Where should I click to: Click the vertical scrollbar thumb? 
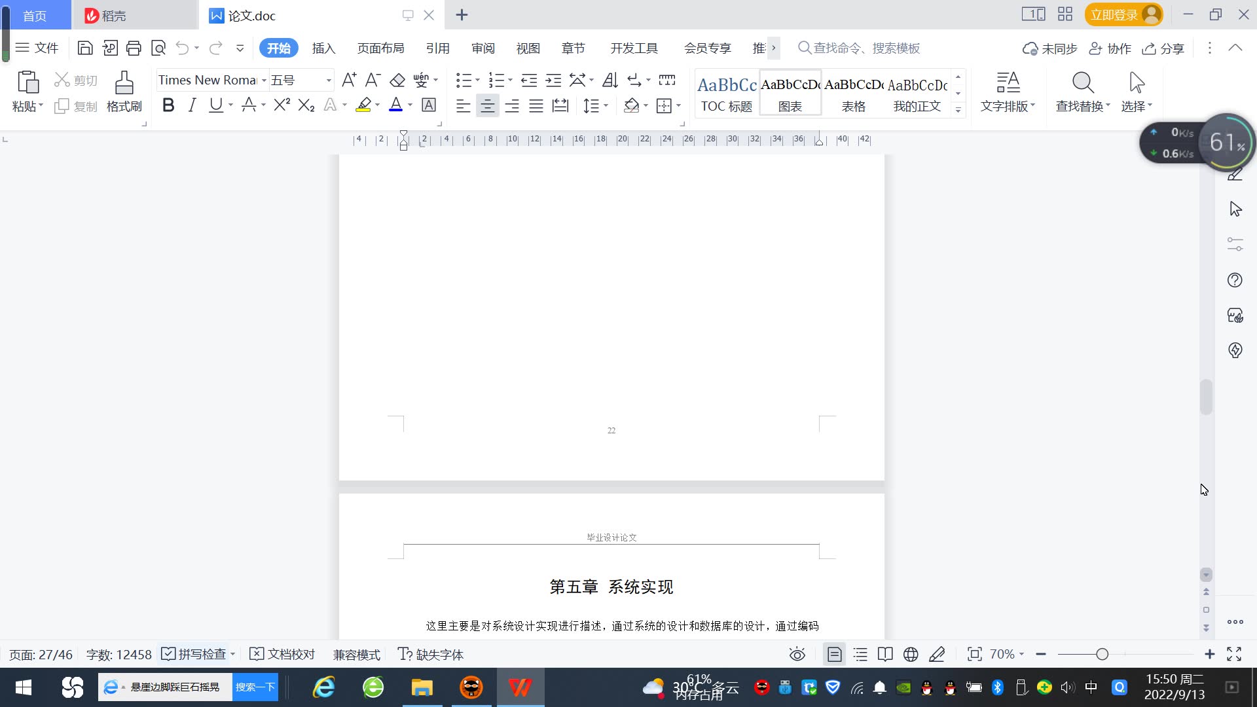[x=1206, y=397]
